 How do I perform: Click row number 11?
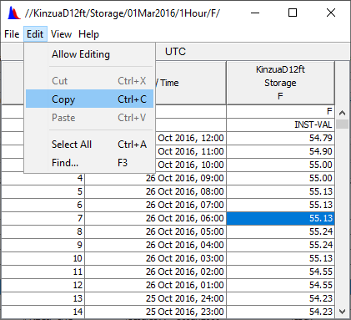tap(43, 272)
